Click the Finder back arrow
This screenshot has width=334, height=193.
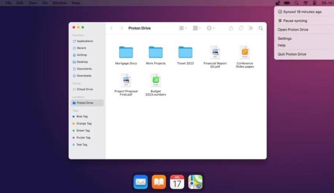112,28
